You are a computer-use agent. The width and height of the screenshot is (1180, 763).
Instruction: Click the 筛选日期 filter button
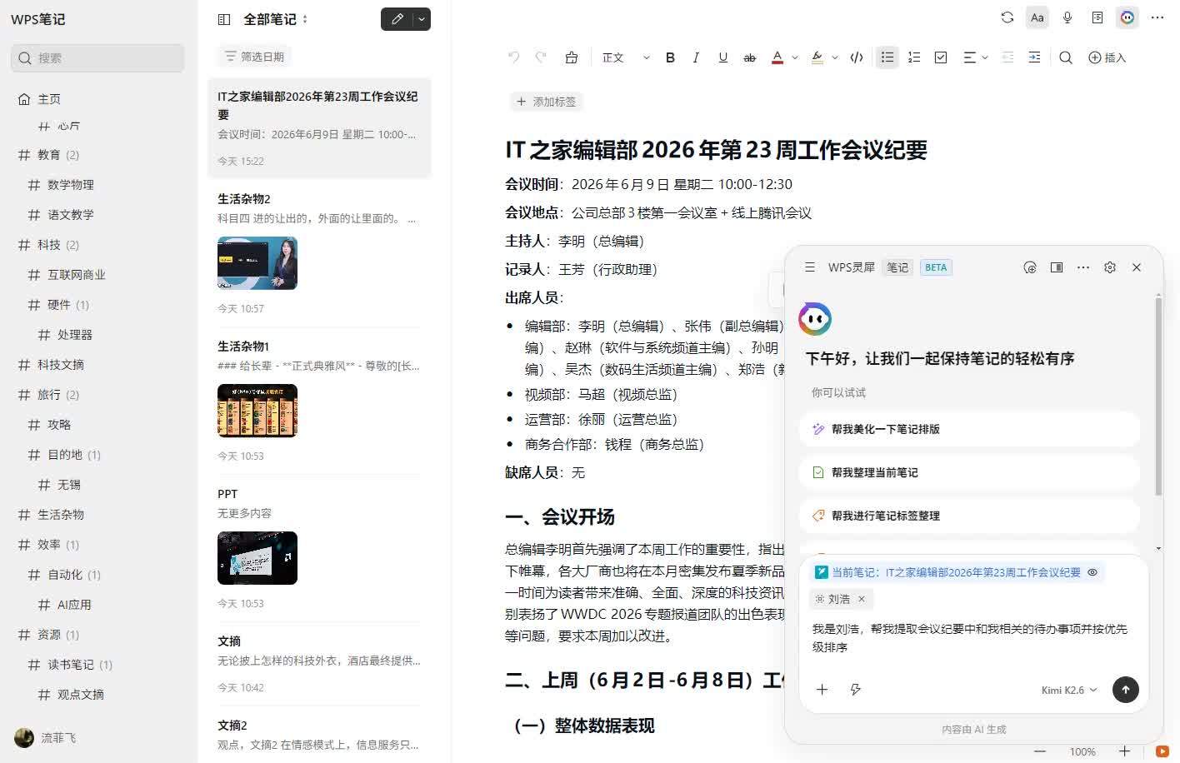[x=254, y=57]
